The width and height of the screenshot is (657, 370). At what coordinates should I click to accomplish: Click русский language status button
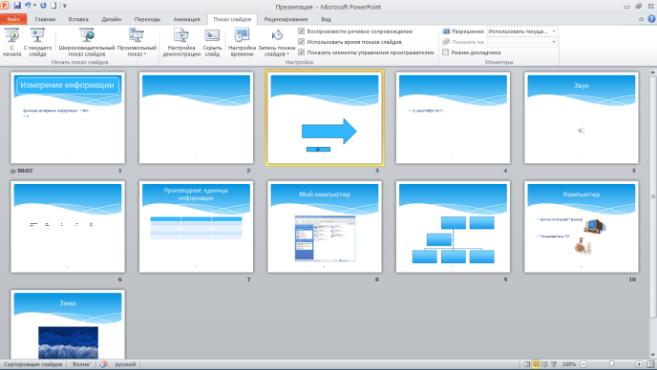125,364
